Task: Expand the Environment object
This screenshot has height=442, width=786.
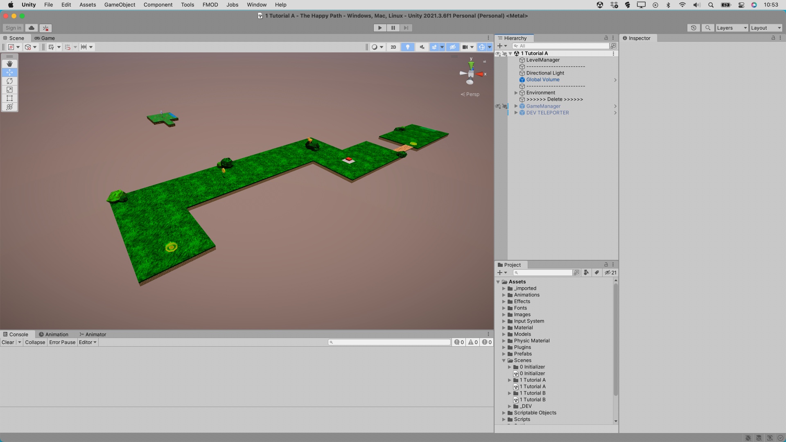Action: click(516, 93)
